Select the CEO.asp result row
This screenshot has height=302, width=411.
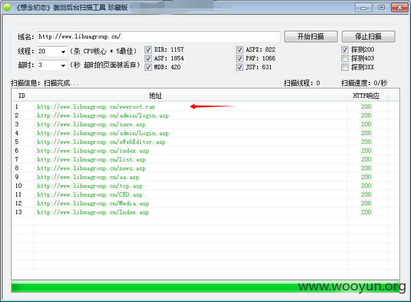click(206, 194)
